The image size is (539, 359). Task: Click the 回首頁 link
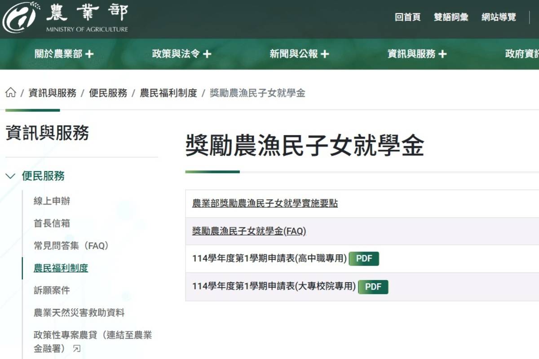coord(407,17)
